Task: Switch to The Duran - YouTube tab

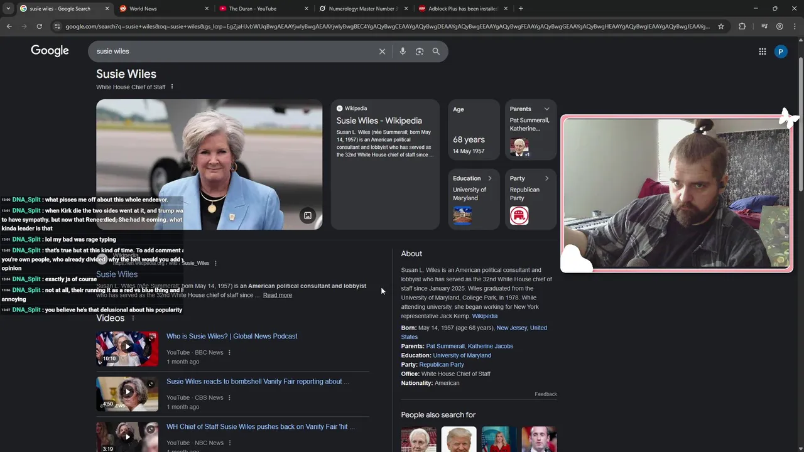Action: (x=265, y=9)
